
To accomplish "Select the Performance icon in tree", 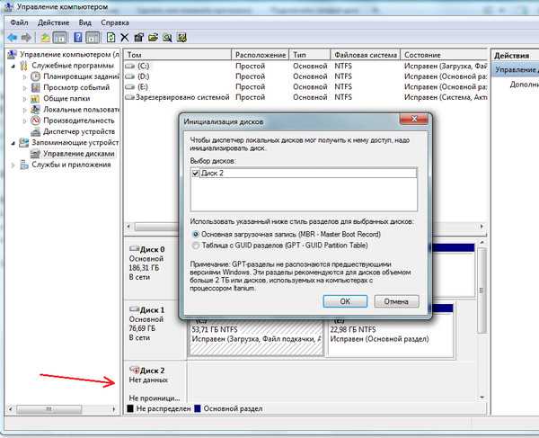I will [x=35, y=121].
